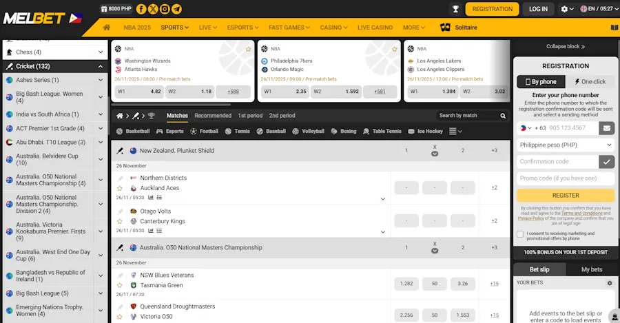Open bet slip settings gear
This screenshot has height=323, width=620.
610,283
